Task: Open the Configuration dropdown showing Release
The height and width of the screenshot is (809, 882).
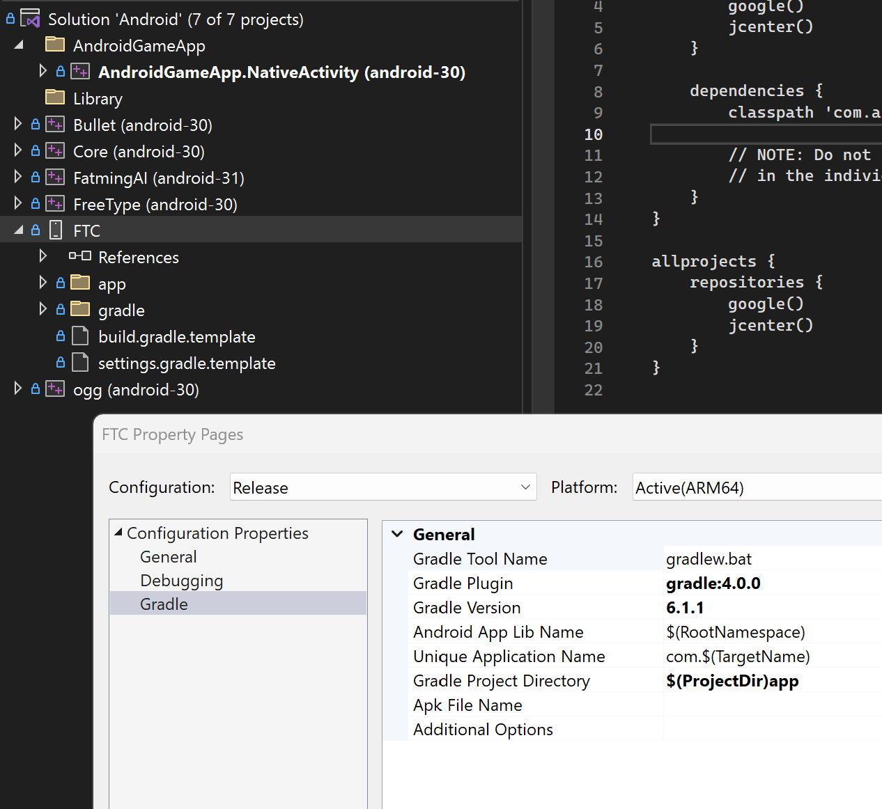Action: [x=383, y=487]
